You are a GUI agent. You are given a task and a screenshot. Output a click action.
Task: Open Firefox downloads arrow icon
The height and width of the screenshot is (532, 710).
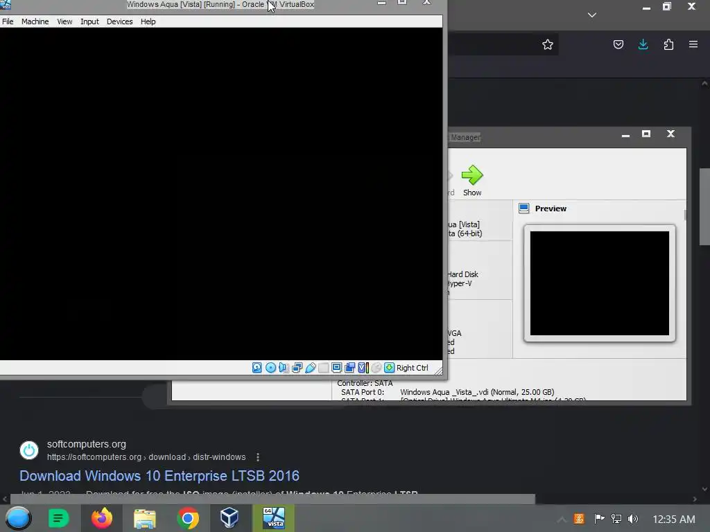pos(643,44)
